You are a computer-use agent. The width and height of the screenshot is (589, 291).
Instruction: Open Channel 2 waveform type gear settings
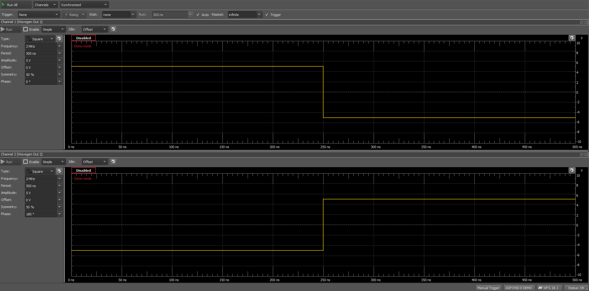click(x=59, y=171)
